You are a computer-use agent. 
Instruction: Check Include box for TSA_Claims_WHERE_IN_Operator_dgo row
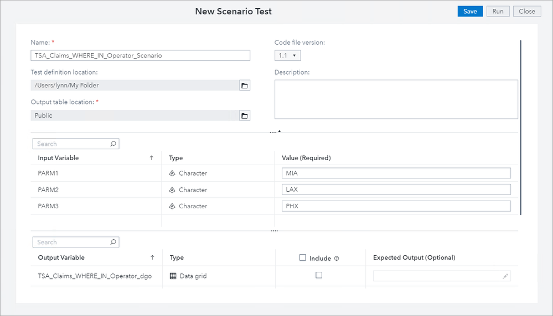click(319, 275)
